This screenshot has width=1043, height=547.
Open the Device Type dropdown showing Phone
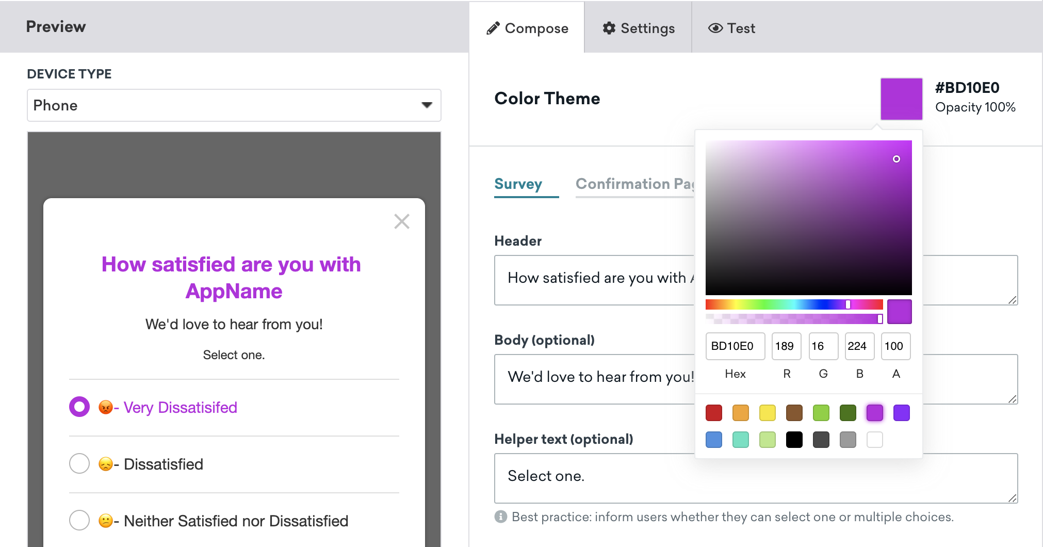234,105
